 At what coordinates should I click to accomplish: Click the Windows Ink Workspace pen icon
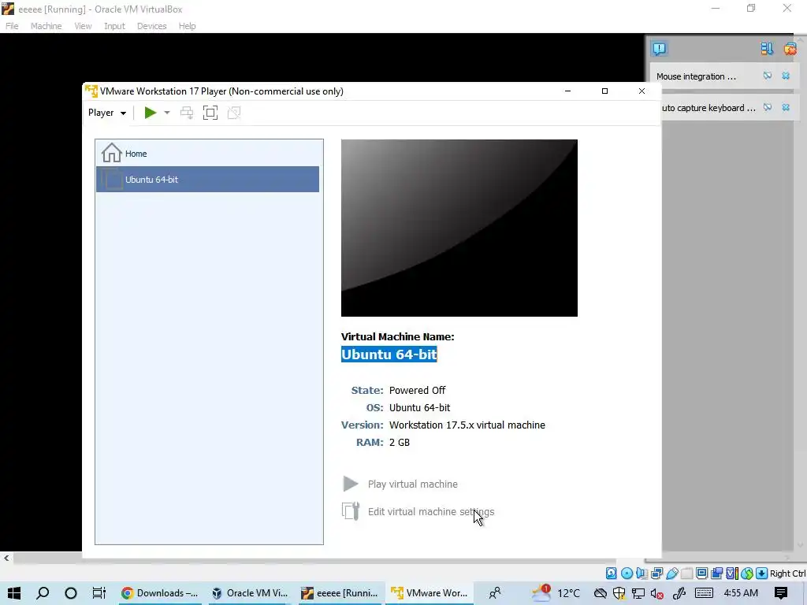[679, 593]
